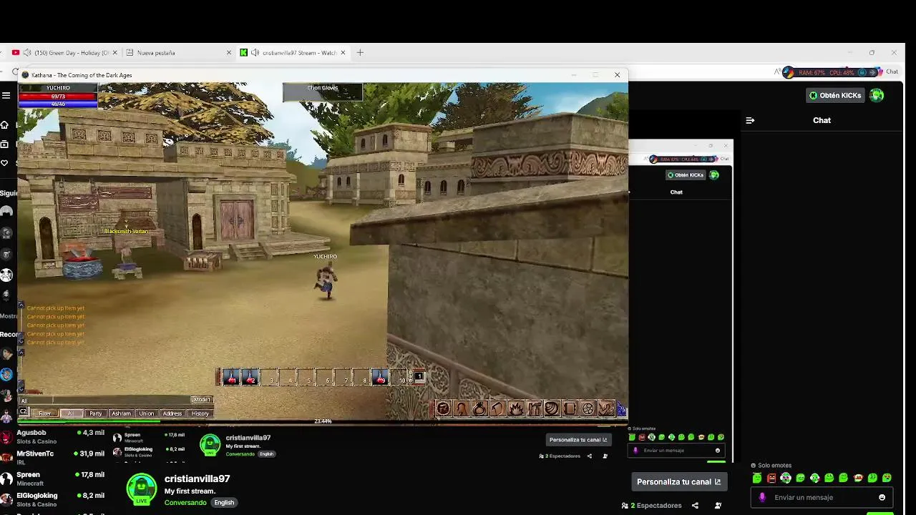Open Spreen Minecraft channel in sidebar
916x515 pixels.
(x=52, y=478)
